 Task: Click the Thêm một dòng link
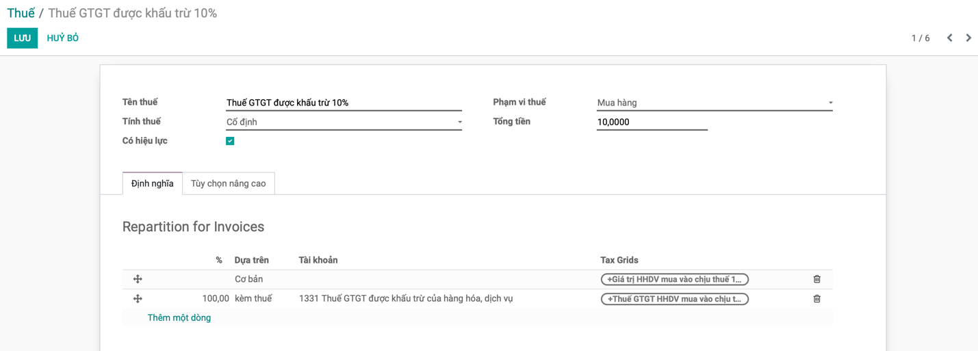179,318
